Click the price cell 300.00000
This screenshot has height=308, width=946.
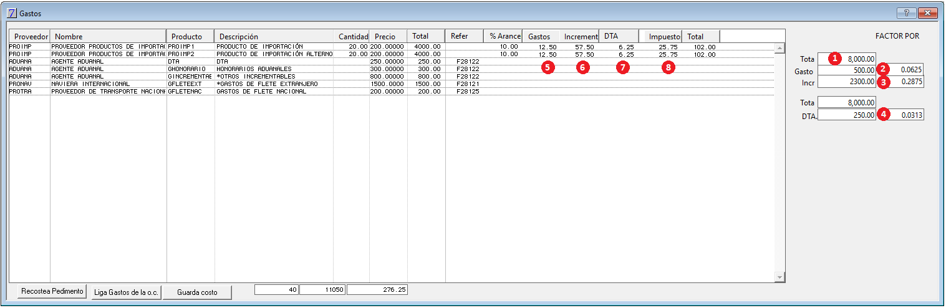389,69
